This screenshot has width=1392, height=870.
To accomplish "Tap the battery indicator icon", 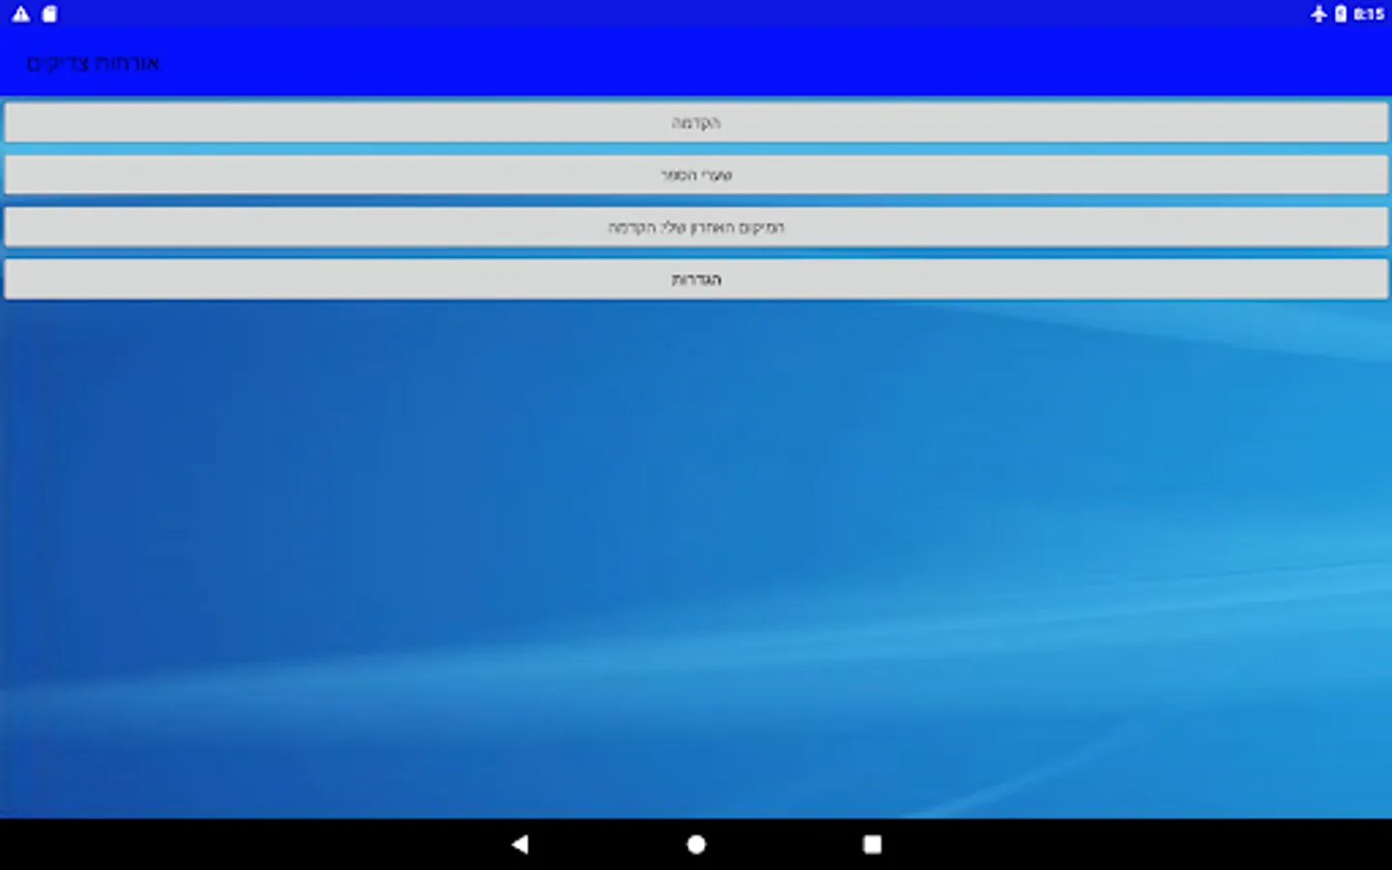I will 1342,14.
